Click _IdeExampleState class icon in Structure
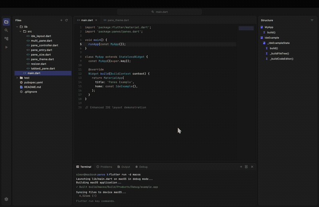The width and height of the screenshot is (319, 207). (264, 43)
